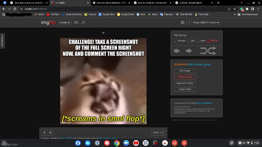Open the MS_memer_group link
The height and width of the screenshot is (147, 262).
tap(200, 64)
